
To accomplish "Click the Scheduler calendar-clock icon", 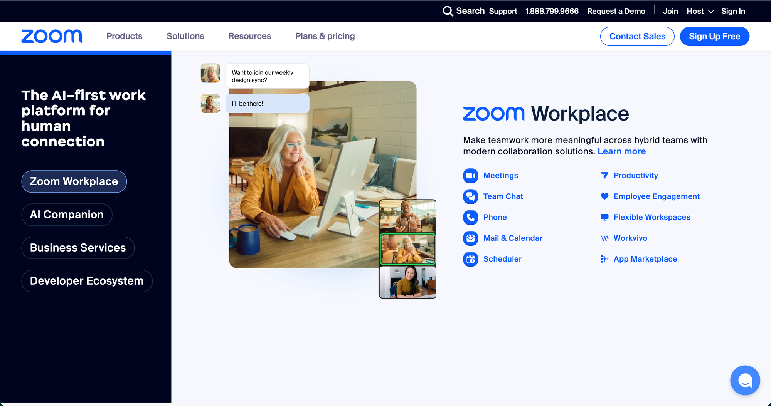I will coord(470,259).
